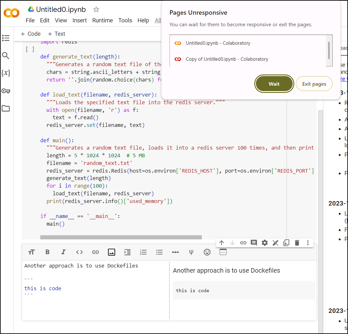This screenshot has width=348, height=334.
Task: Show the variables {x} inspector
Action: click(6, 73)
